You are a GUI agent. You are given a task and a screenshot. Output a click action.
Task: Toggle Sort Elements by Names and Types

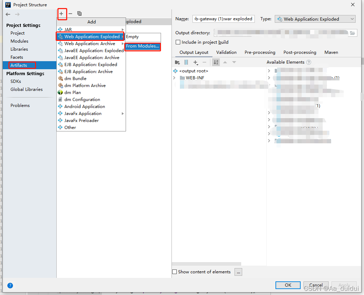[216, 62]
